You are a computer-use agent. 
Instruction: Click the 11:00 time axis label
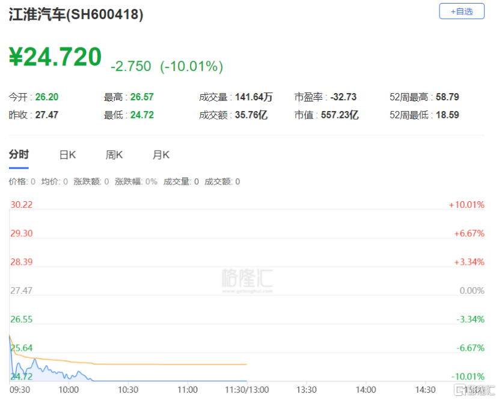coord(188,390)
